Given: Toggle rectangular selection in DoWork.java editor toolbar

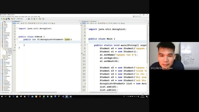Looking at the screenshot, I should (36, 23).
